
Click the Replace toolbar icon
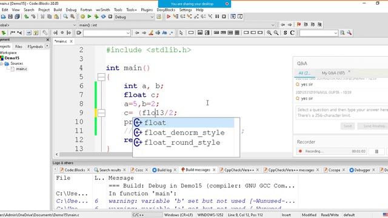point(72,16)
